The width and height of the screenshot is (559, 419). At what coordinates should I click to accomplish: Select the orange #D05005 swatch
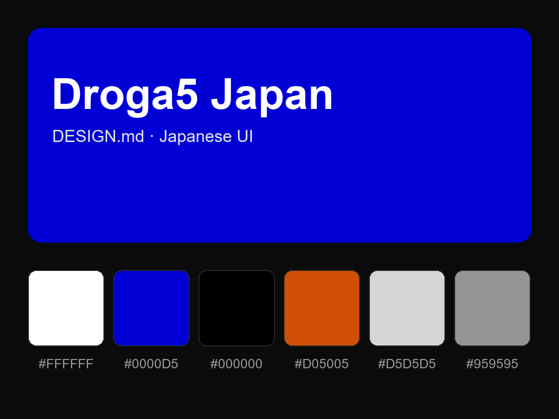click(x=322, y=308)
